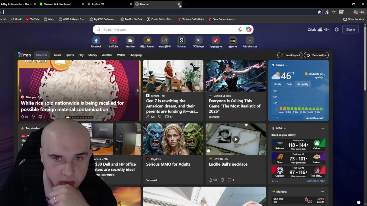367x206 pixels.
Task: Open the Money feed tab
Action: 93,55
